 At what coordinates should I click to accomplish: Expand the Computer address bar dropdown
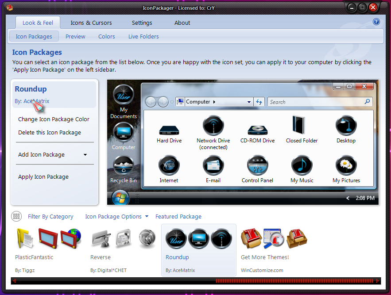click(x=248, y=102)
